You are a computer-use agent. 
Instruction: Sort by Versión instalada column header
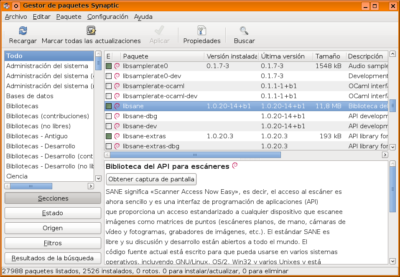coord(232,56)
